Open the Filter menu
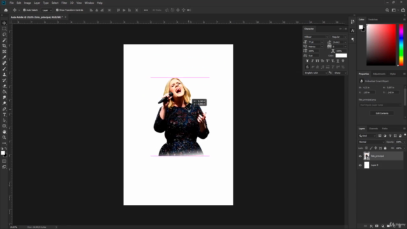Image resolution: width=407 pixels, height=229 pixels. pyautogui.click(x=64, y=3)
